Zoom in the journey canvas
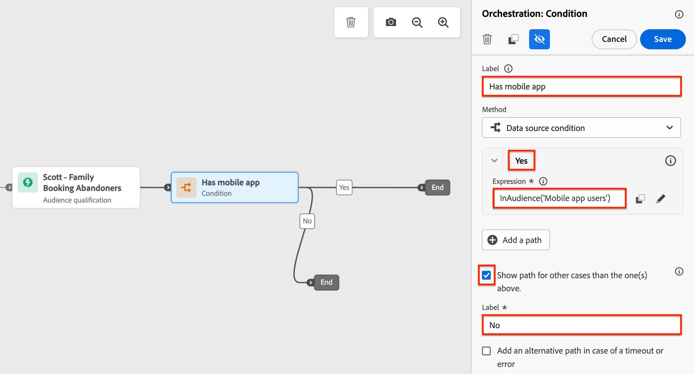 coord(443,23)
